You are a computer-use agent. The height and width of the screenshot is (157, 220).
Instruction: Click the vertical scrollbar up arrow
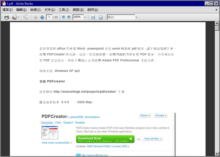[x=217, y=23]
